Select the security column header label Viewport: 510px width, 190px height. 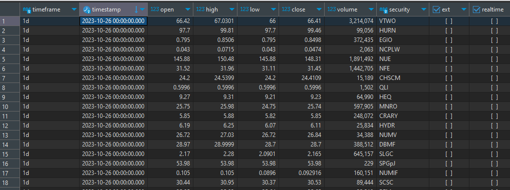point(399,9)
